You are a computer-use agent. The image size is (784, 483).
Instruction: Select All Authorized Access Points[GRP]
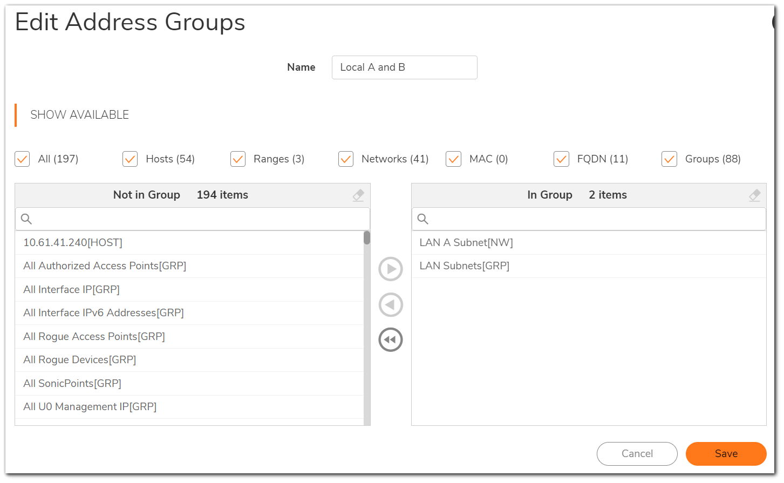pyautogui.click(x=189, y=266)
